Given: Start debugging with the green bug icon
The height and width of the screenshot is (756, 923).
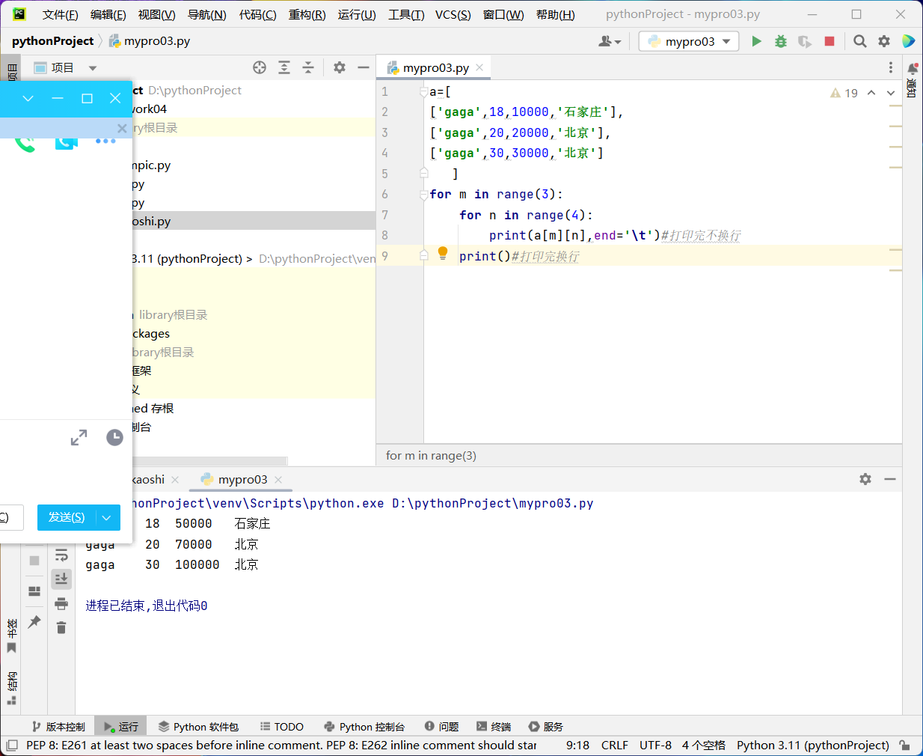Looking at the screenshot, I should 780,41.
